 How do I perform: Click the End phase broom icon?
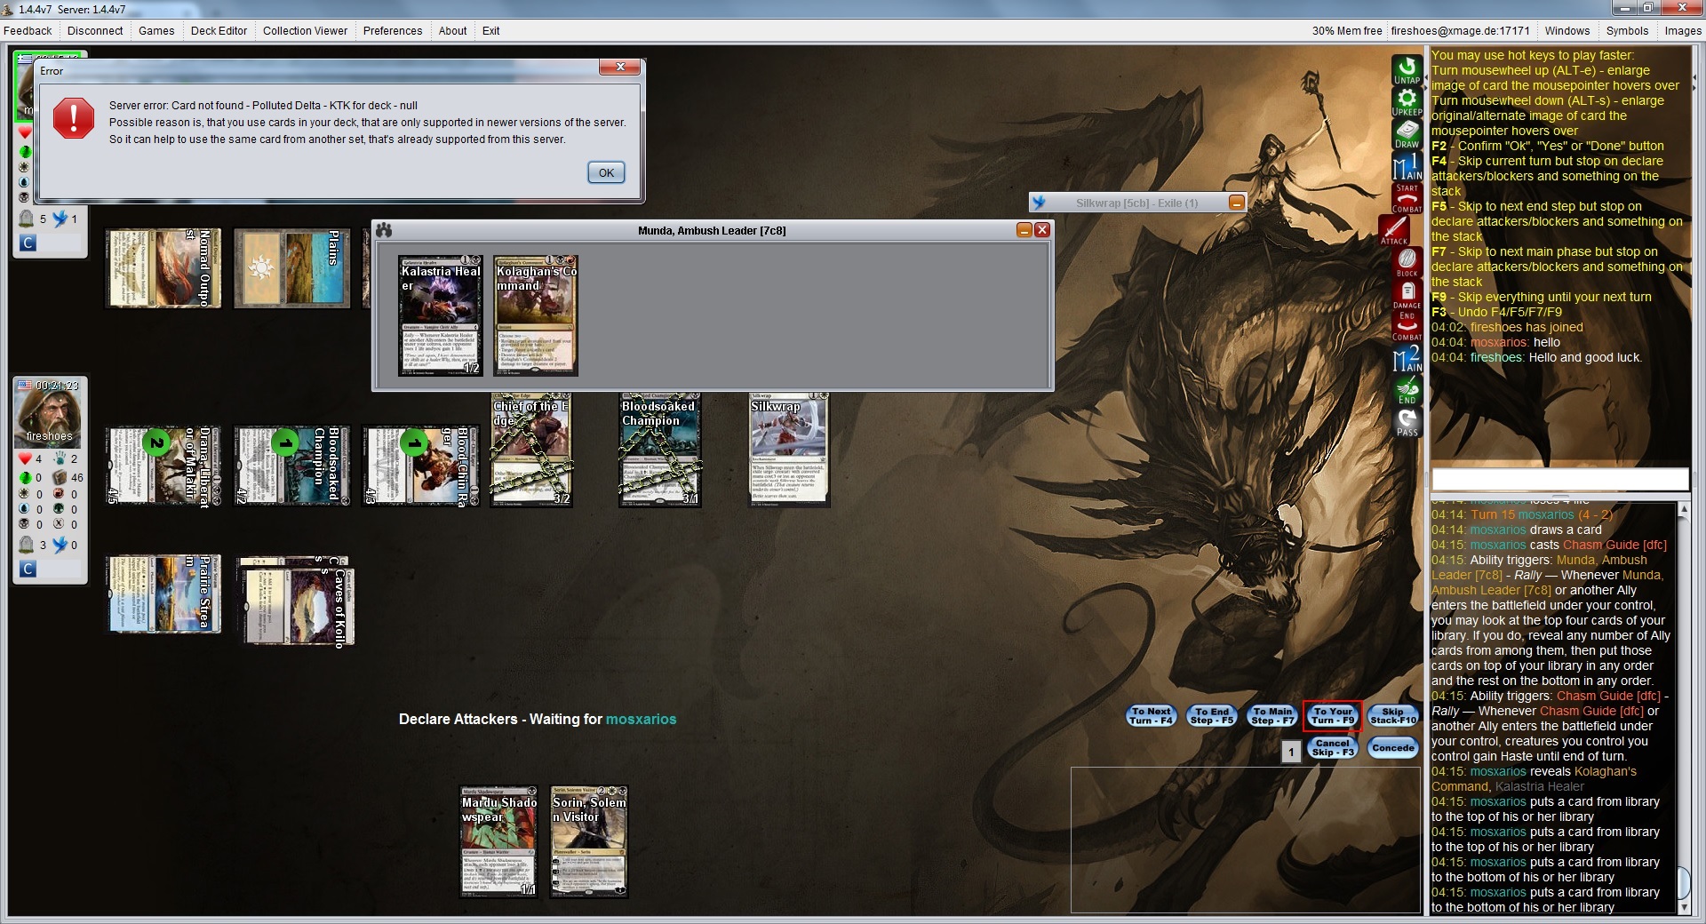tap(1407, 390)
